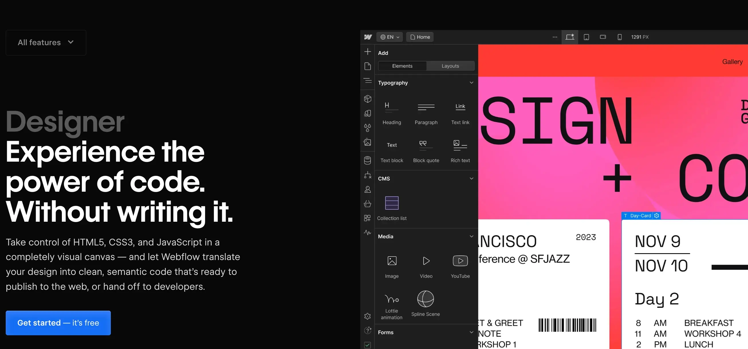Open the three-dots more options menu
Viewport: 748px width, 349px height.
[555, 37]
